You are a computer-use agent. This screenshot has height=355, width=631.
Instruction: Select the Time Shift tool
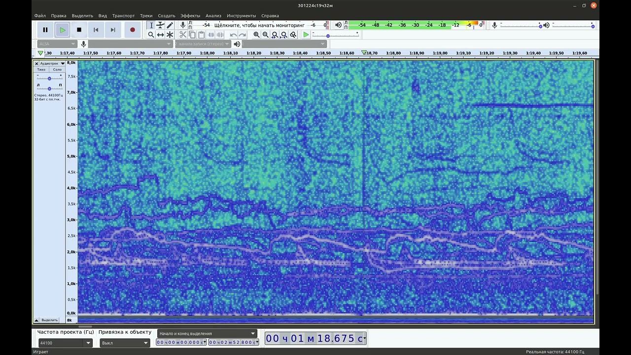(x=160, y=35)
